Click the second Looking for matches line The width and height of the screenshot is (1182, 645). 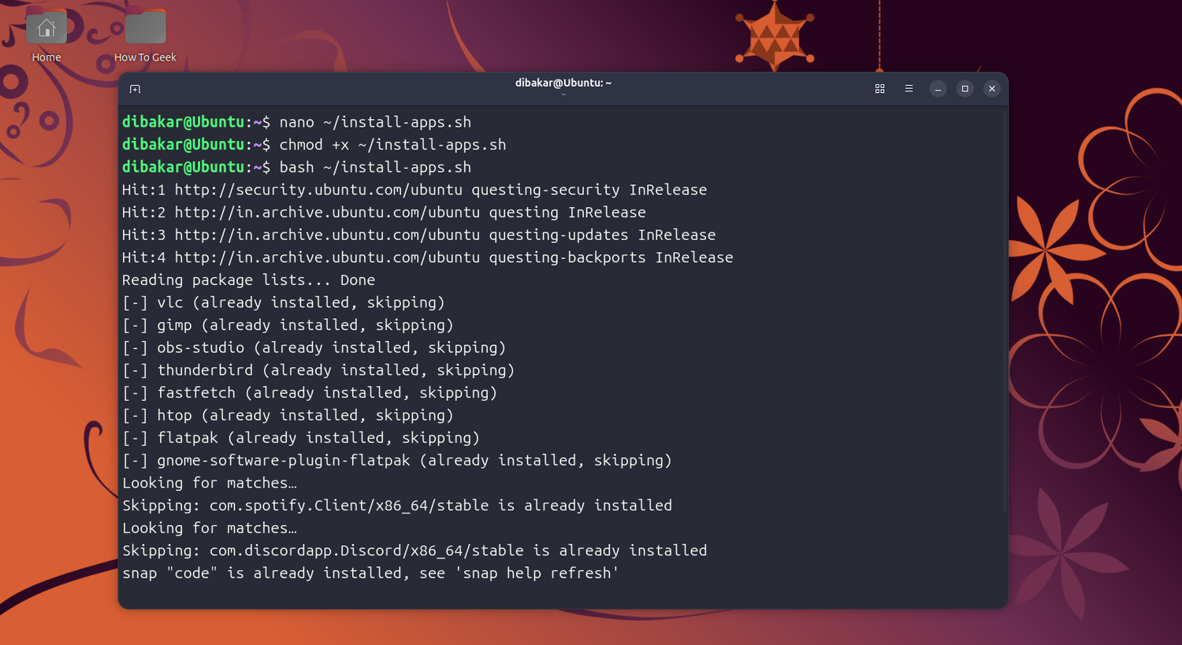[210, 528]
